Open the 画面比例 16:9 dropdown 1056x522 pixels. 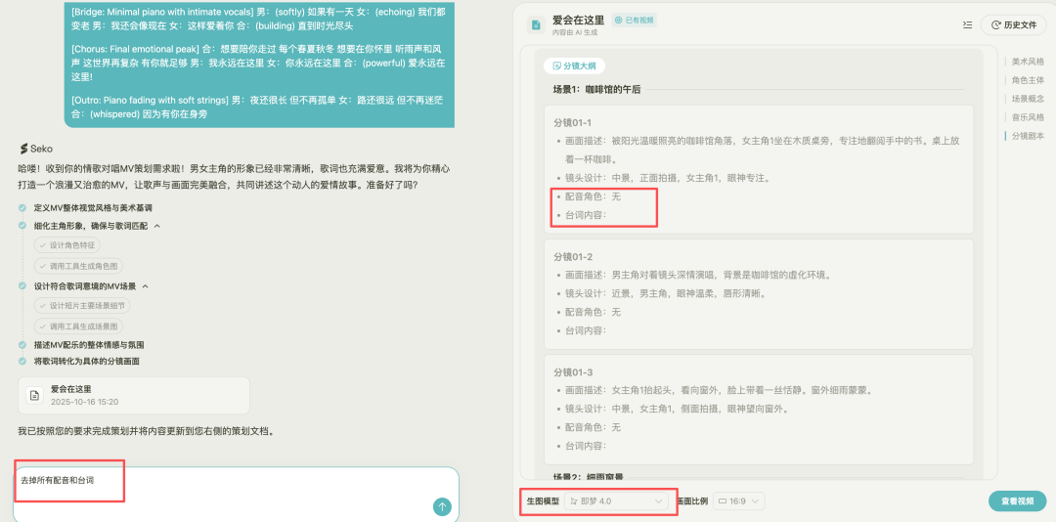[739, 501]
